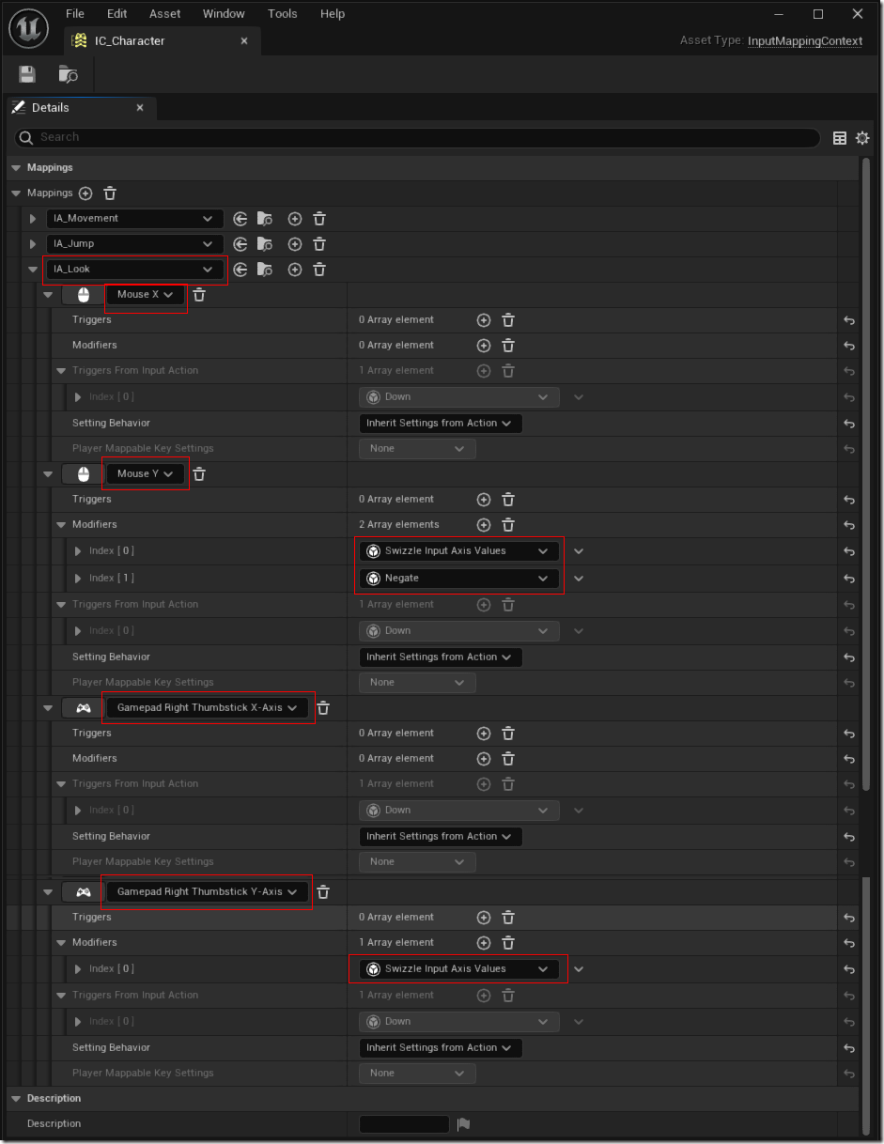The height and width of the screenshot is (1144, 884).
Task: Expand the IA_Movement mapping row
Action: tap(34, 219)
